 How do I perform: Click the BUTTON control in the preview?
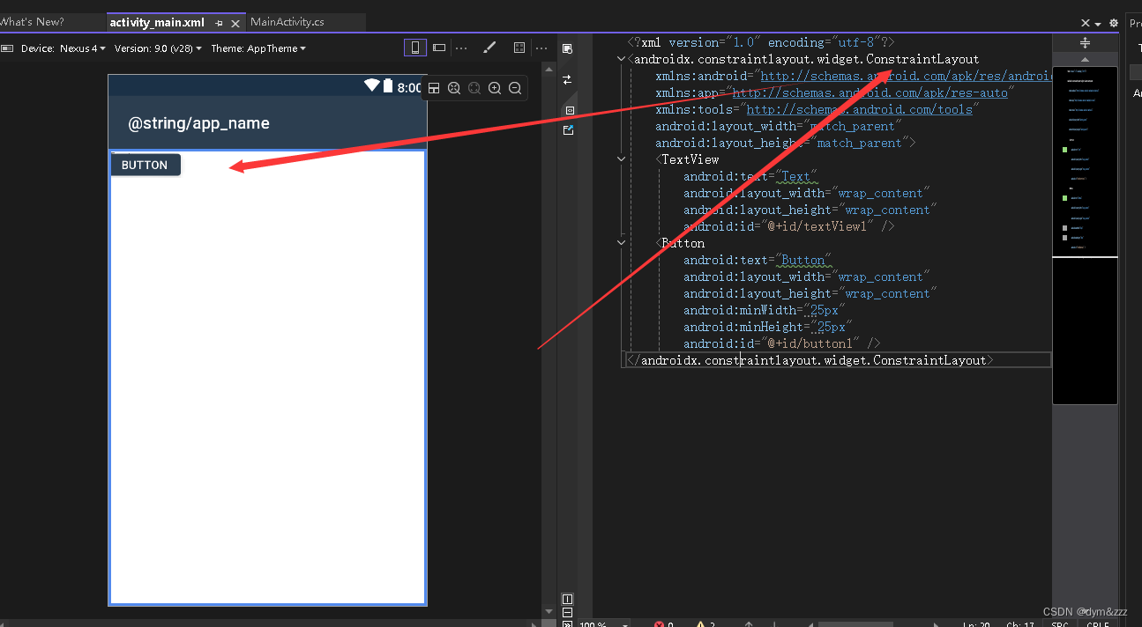point(145,165)
